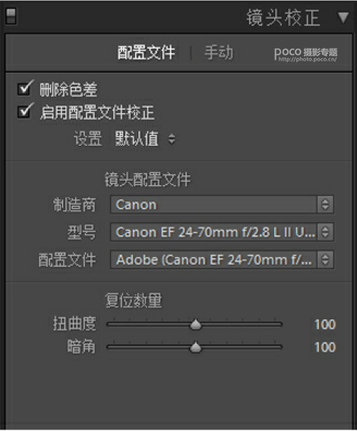This screenshot has height=431, width=357.
Task: Click the 暗角 slider handle
Action: point(196,348)
